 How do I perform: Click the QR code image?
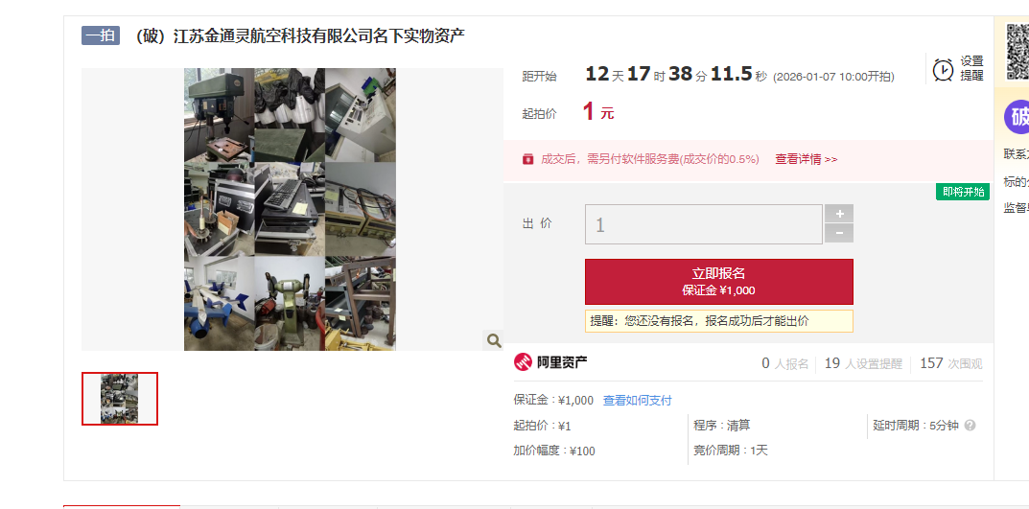click(x=1017, y=51)
